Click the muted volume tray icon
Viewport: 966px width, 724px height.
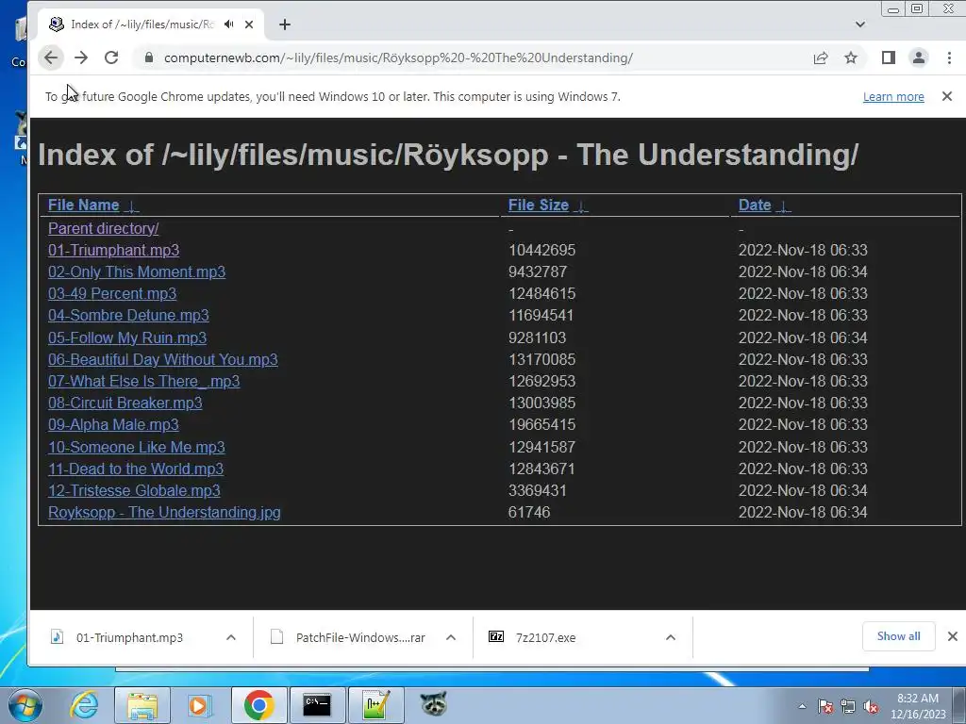click(871, 706)
